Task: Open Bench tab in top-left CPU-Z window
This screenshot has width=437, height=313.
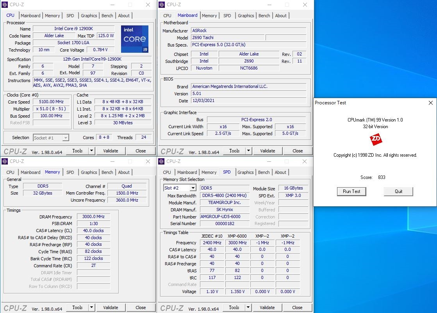Action: coord(107,16)
